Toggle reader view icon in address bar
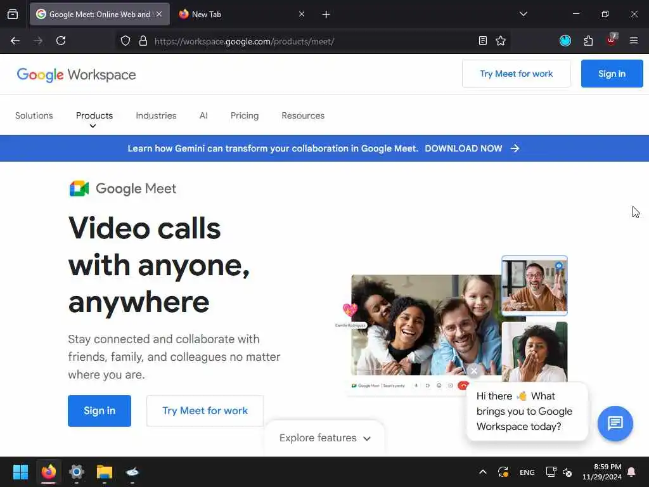This screenshot has height=487, width=649. [482, 41]
